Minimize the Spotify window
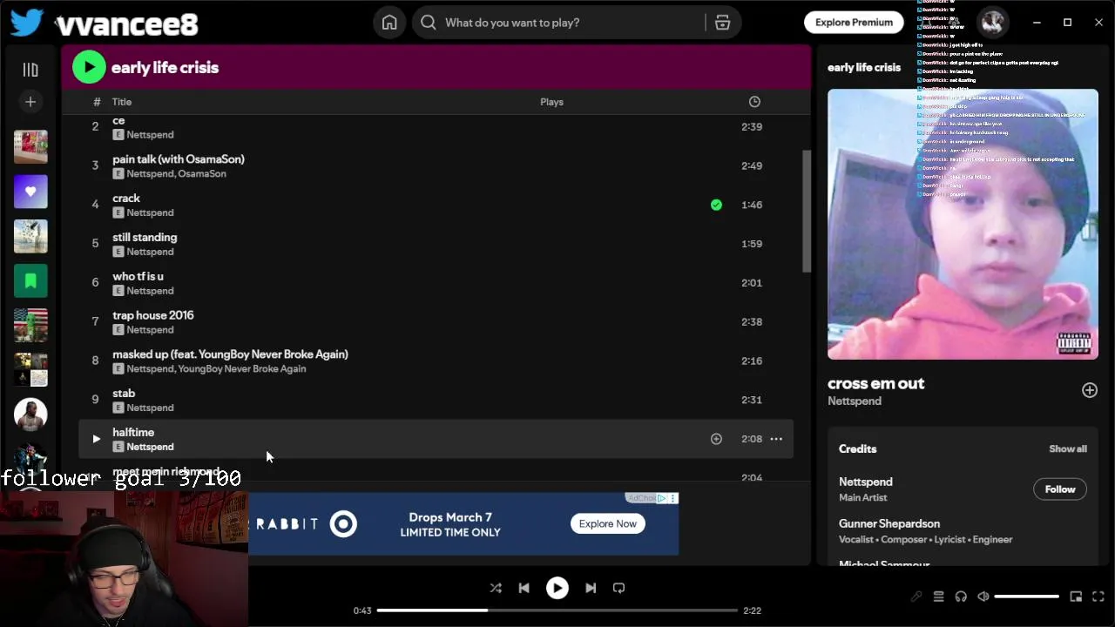 1037,23
